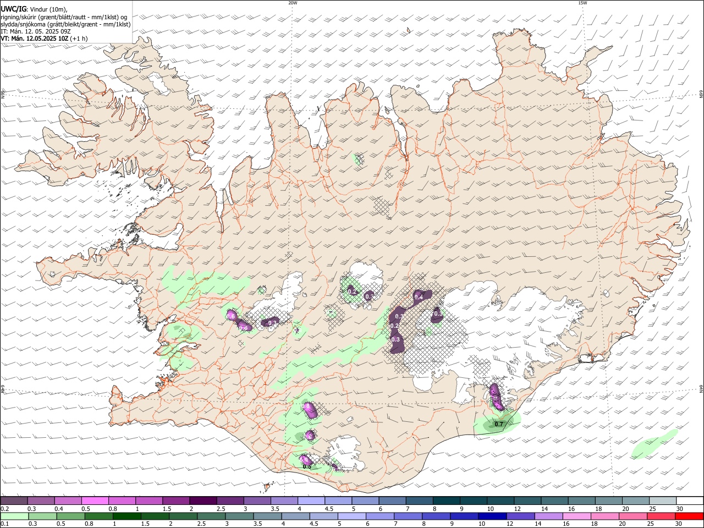Select the violet rain scale swatch at 12
704x528 pixels.
520,516
